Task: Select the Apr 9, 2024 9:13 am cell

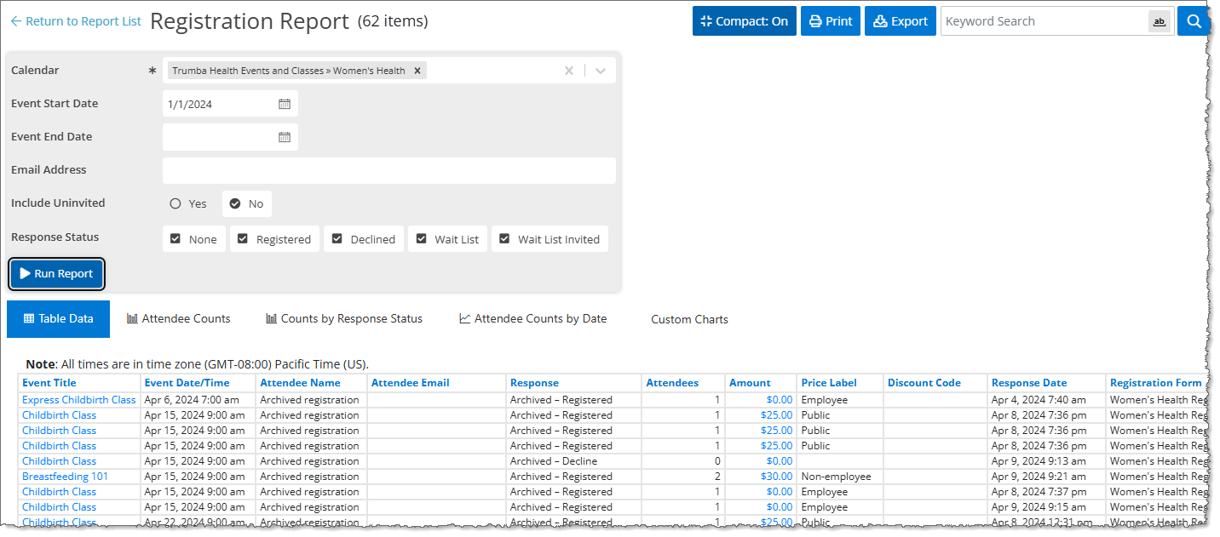Action: point(1047,461)
